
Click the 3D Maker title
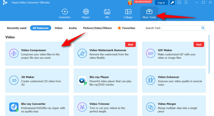[x=28, y=77]
